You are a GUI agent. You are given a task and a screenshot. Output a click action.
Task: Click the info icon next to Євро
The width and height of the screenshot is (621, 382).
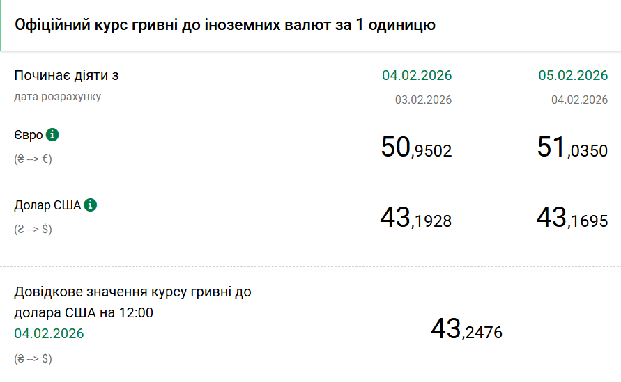pyautogui.click(x=52, y=135)
